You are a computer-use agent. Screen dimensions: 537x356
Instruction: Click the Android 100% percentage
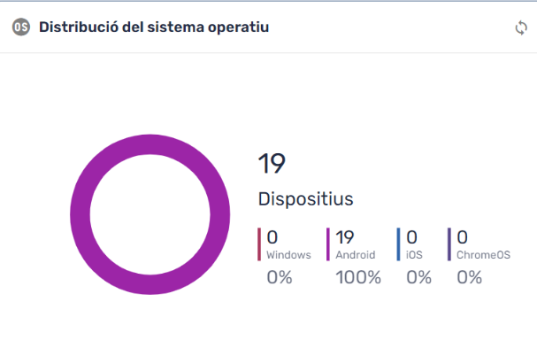click(358, 277)
